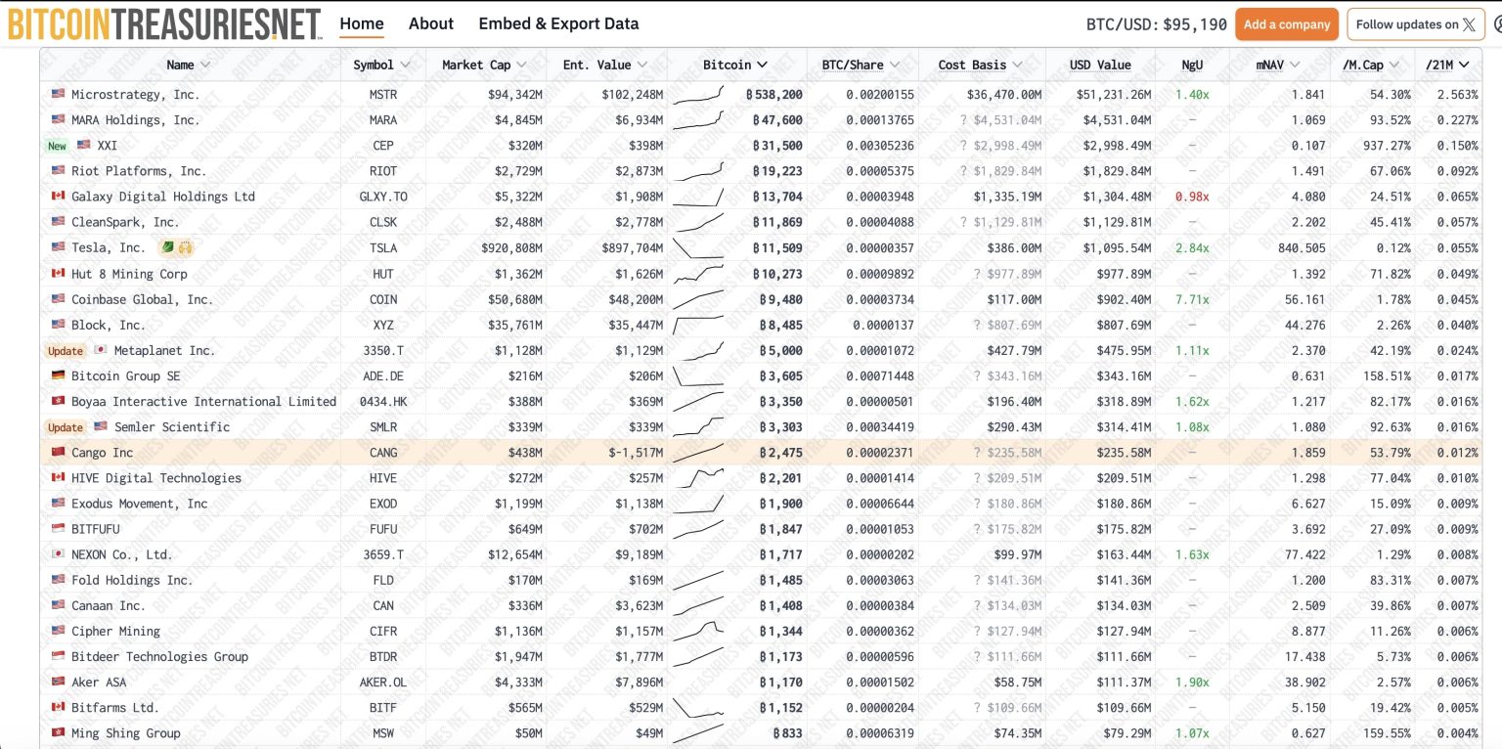Click the US flag beside Microstrategy, Inc.
The height and width of the screenshot is (749, 1502).
[x=56, y=94]
